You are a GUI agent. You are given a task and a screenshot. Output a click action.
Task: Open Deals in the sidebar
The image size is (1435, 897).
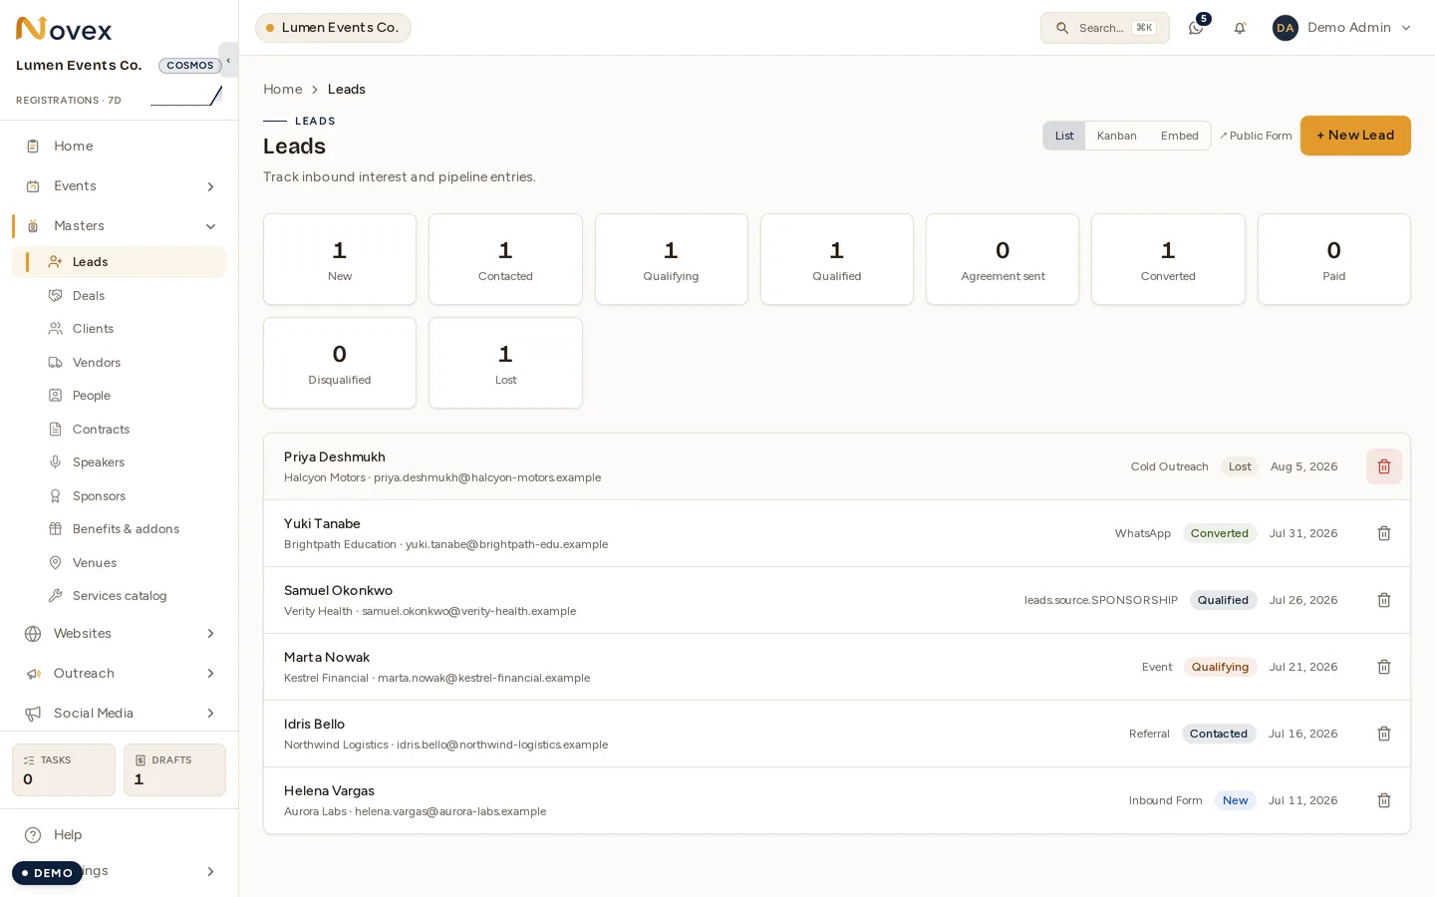click(x=120, y=296)
